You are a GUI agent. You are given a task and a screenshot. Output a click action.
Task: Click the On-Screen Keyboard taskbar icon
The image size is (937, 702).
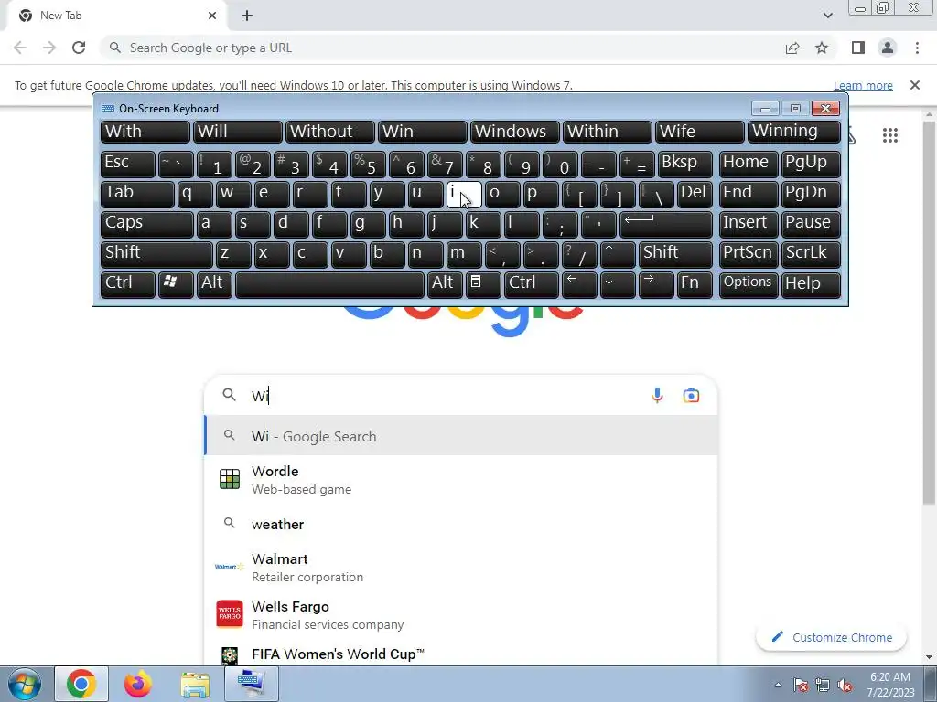pyautogui.click(x=252, y=684)
